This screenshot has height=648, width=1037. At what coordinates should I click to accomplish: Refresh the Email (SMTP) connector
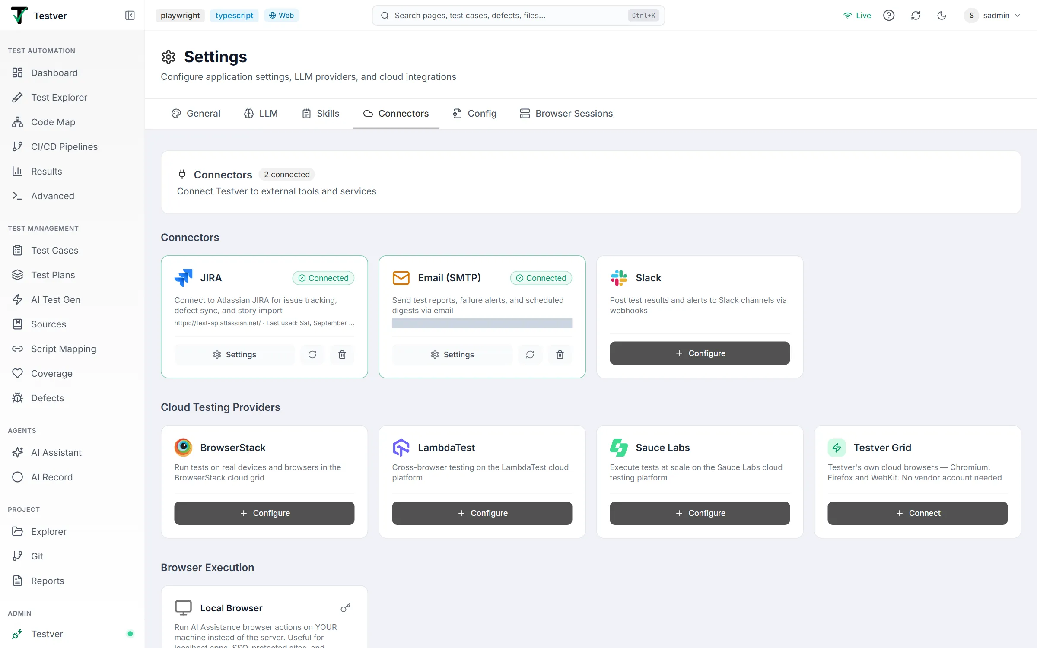tap(530, 355)
